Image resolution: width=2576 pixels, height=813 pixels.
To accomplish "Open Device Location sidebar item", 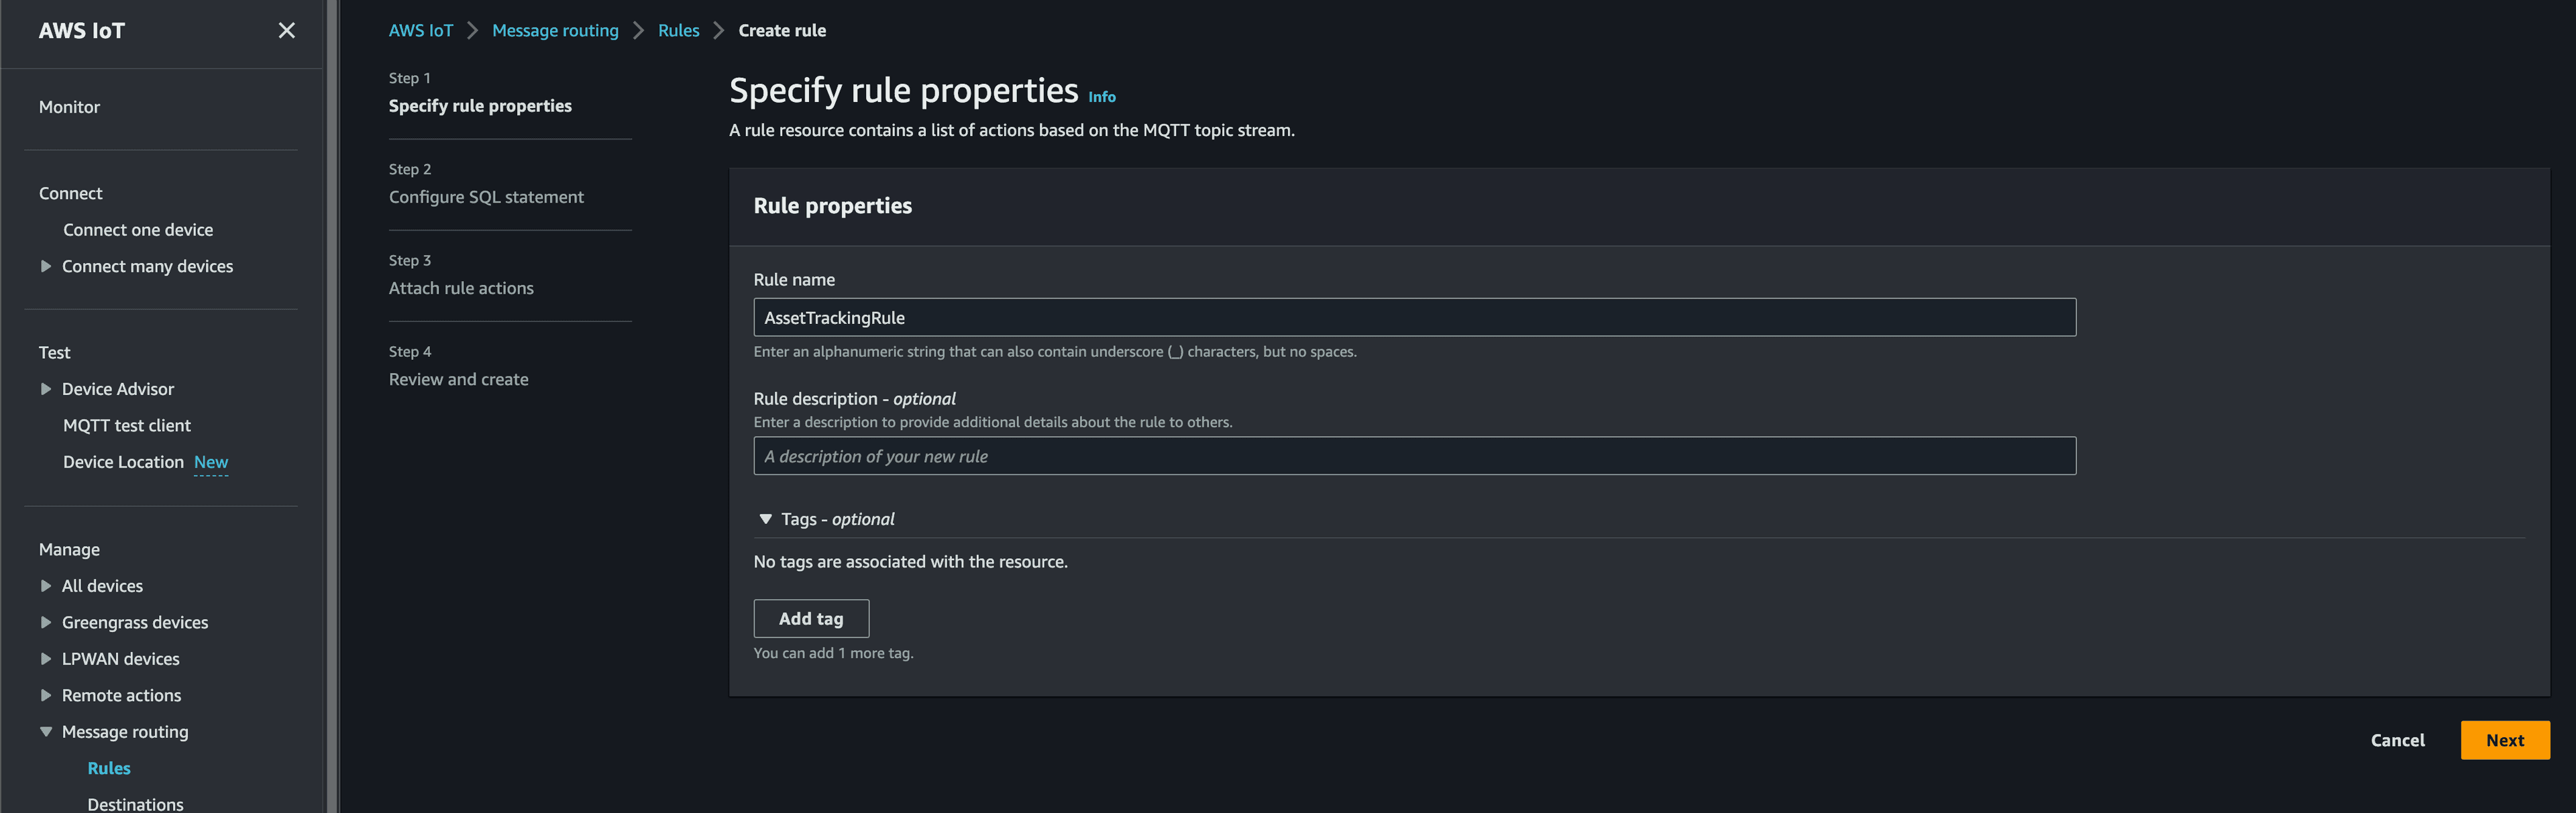I will coord(123,462).
